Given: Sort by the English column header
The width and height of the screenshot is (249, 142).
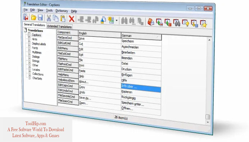Looking at the screenshot, I should click(x=100, y=34).
